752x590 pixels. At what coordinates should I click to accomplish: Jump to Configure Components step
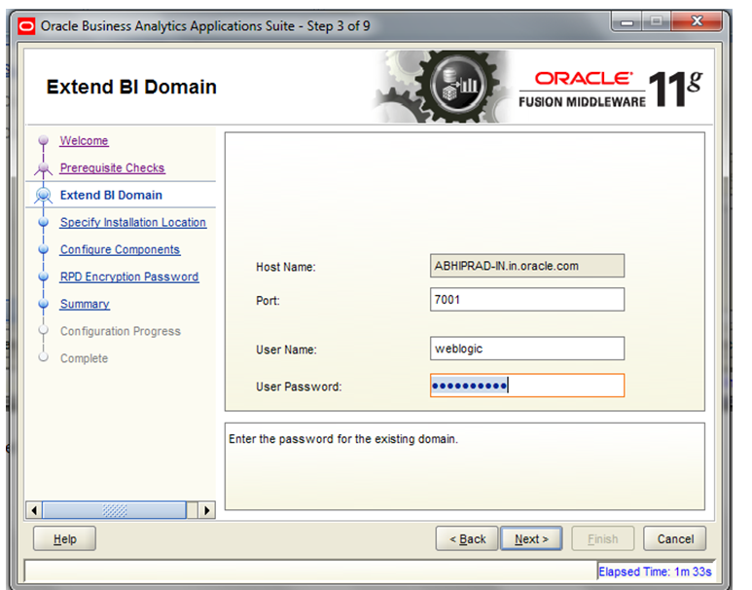coord(120,249)
